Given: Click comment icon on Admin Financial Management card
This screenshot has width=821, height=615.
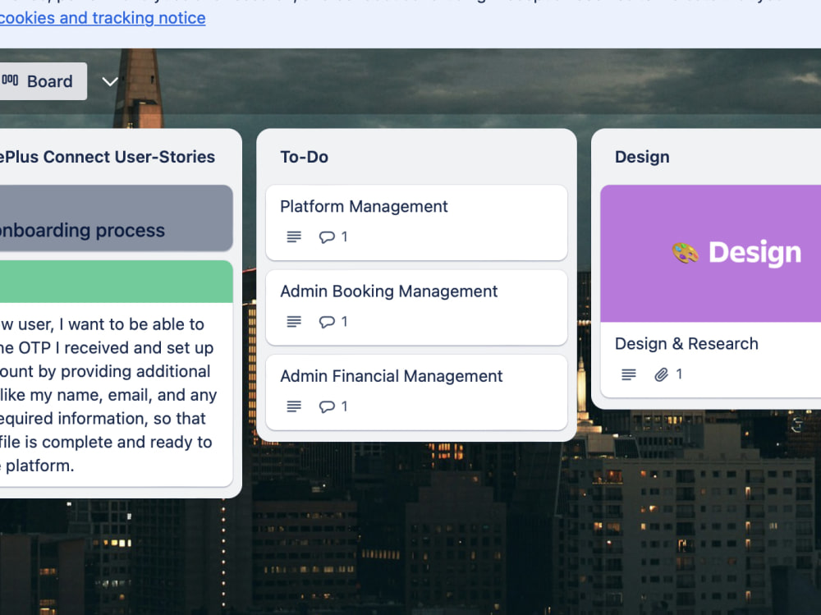Looking at the screenshot, I should click(x=327, y=406).
